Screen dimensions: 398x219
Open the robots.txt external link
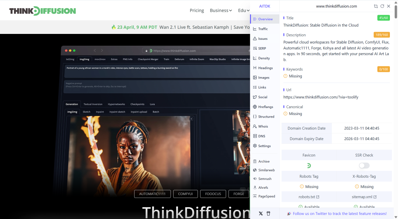pyautogui.click(x=309, y=197)
